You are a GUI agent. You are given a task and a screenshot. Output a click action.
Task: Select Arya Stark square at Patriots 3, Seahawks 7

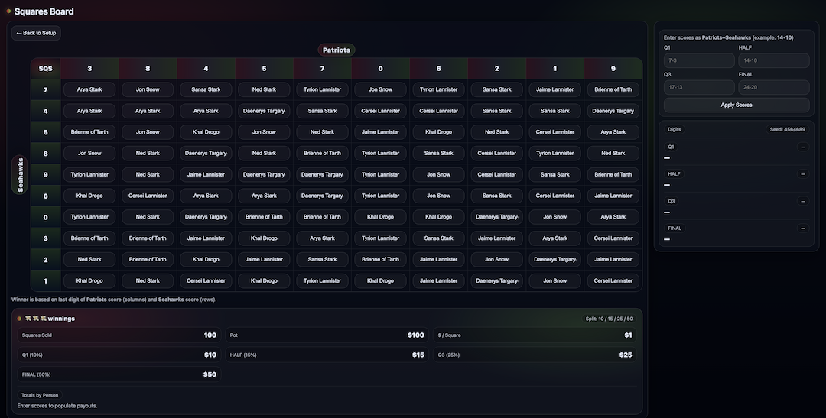[x=89, y=89]
